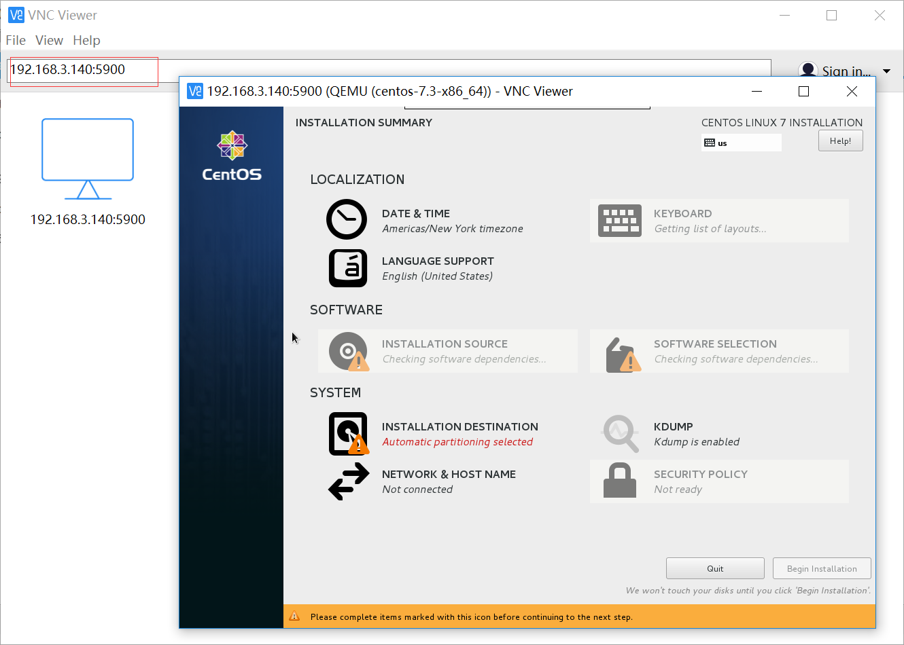
Task: Select KEYBOARD label
Action: (683, 213)
